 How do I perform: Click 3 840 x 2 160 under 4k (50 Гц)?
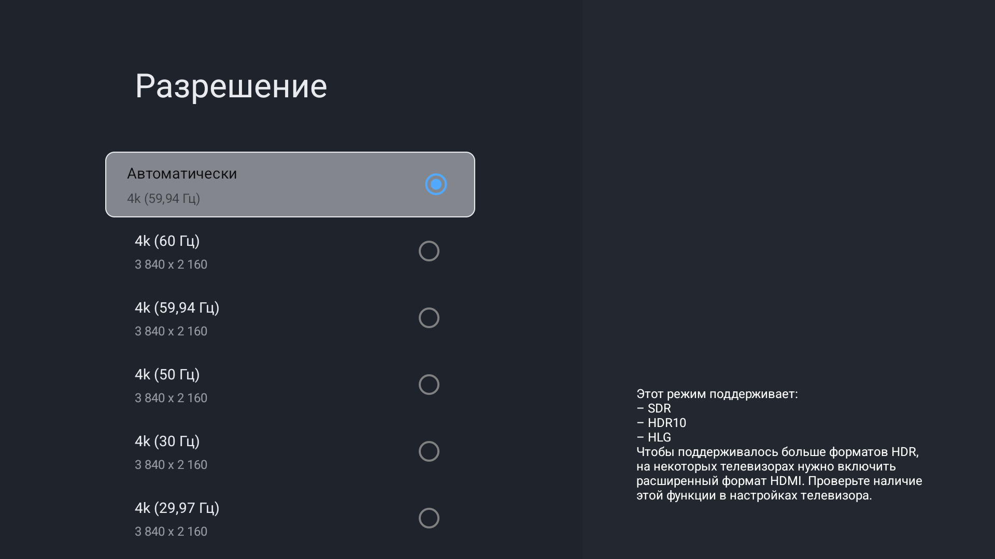tap(171, 398)
